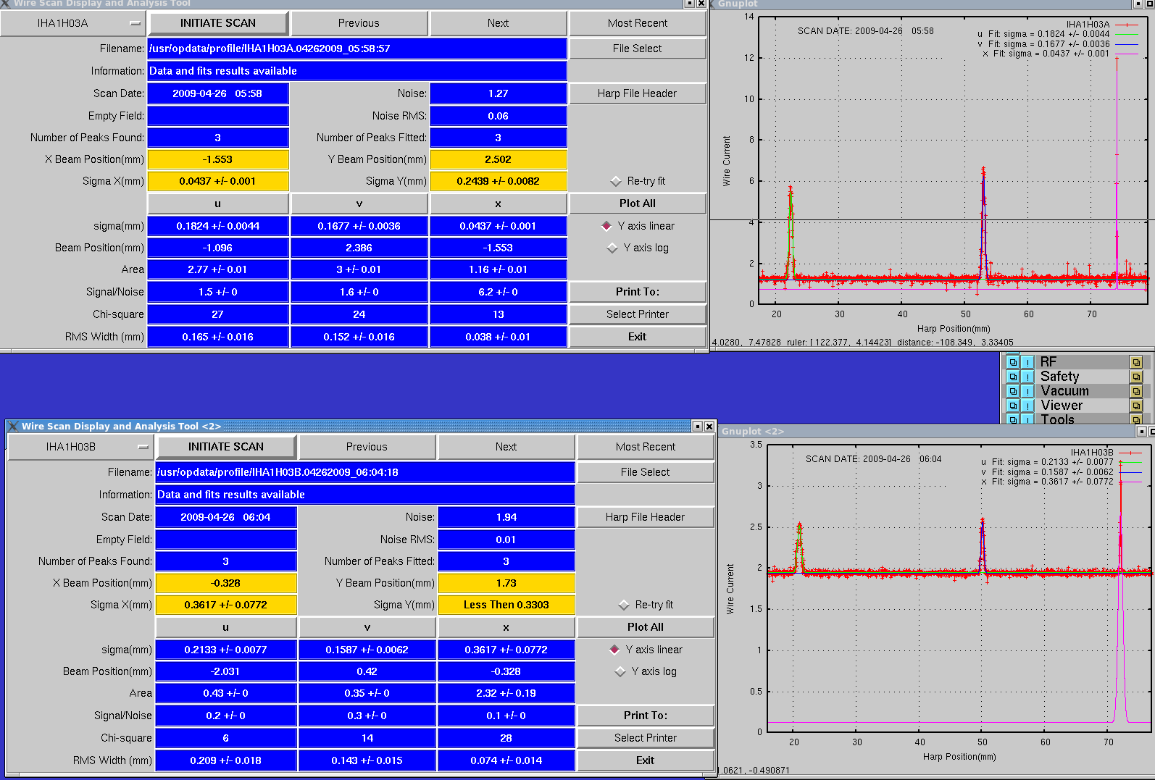Open the blue window icon in RF row
Viewport: 1155px width, 780px height.
[x=1013, y=362]
